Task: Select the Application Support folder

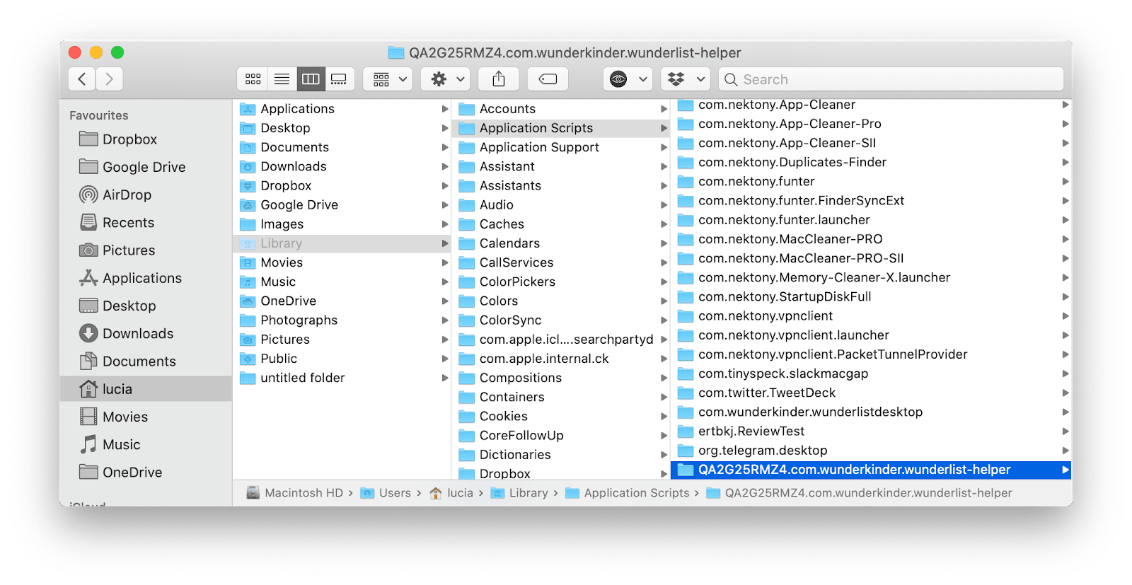Action: click(x=561, y=147)
